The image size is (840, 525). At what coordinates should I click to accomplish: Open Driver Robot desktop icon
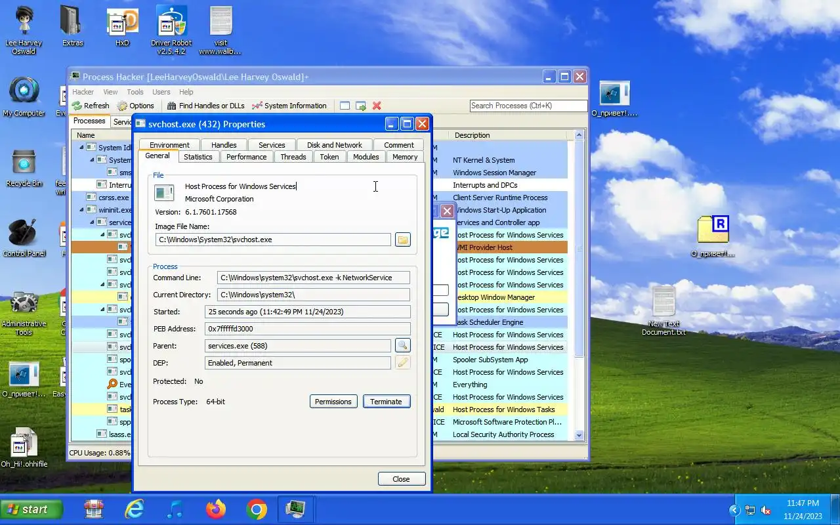(172, 30)
